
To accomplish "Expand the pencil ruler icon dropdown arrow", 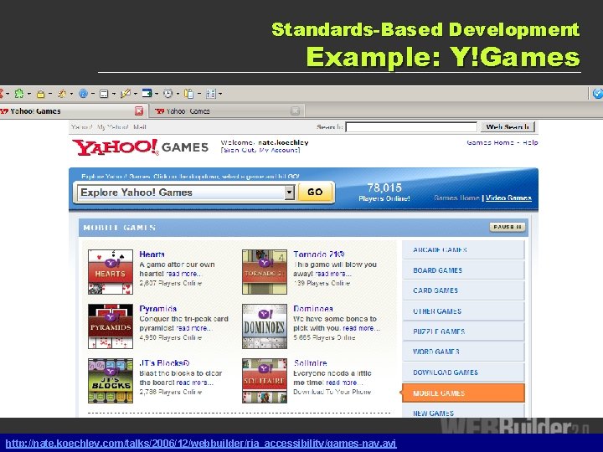I will [x=136, y=94].
